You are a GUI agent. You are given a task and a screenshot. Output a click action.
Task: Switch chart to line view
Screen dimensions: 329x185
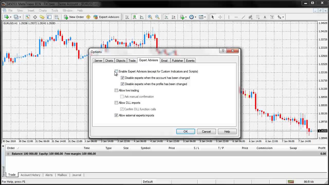coord(142,17)
